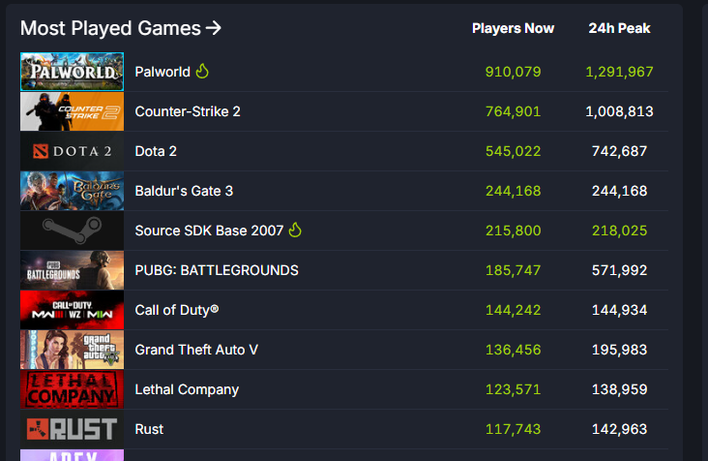Click the Call of Duty banner thumbnail
This screenshot has height=461, width=708.
pos(72,310)
